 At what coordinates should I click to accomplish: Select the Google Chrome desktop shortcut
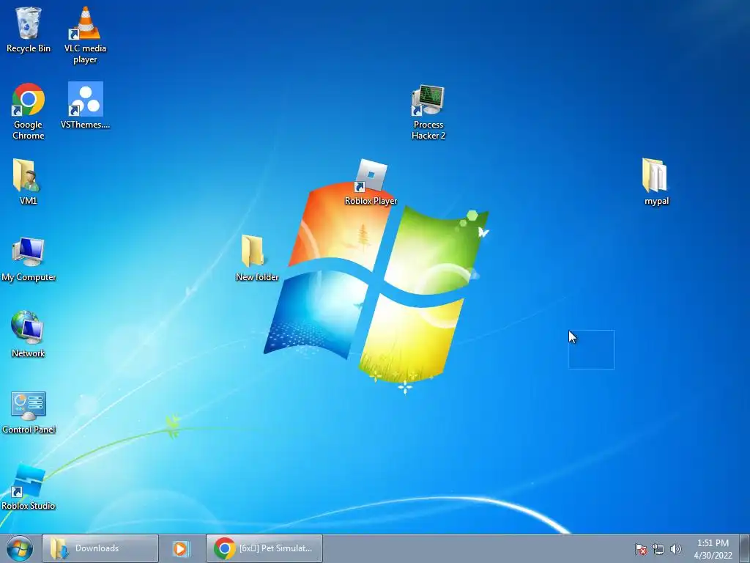pyautogui.click(x=29, y=111)
